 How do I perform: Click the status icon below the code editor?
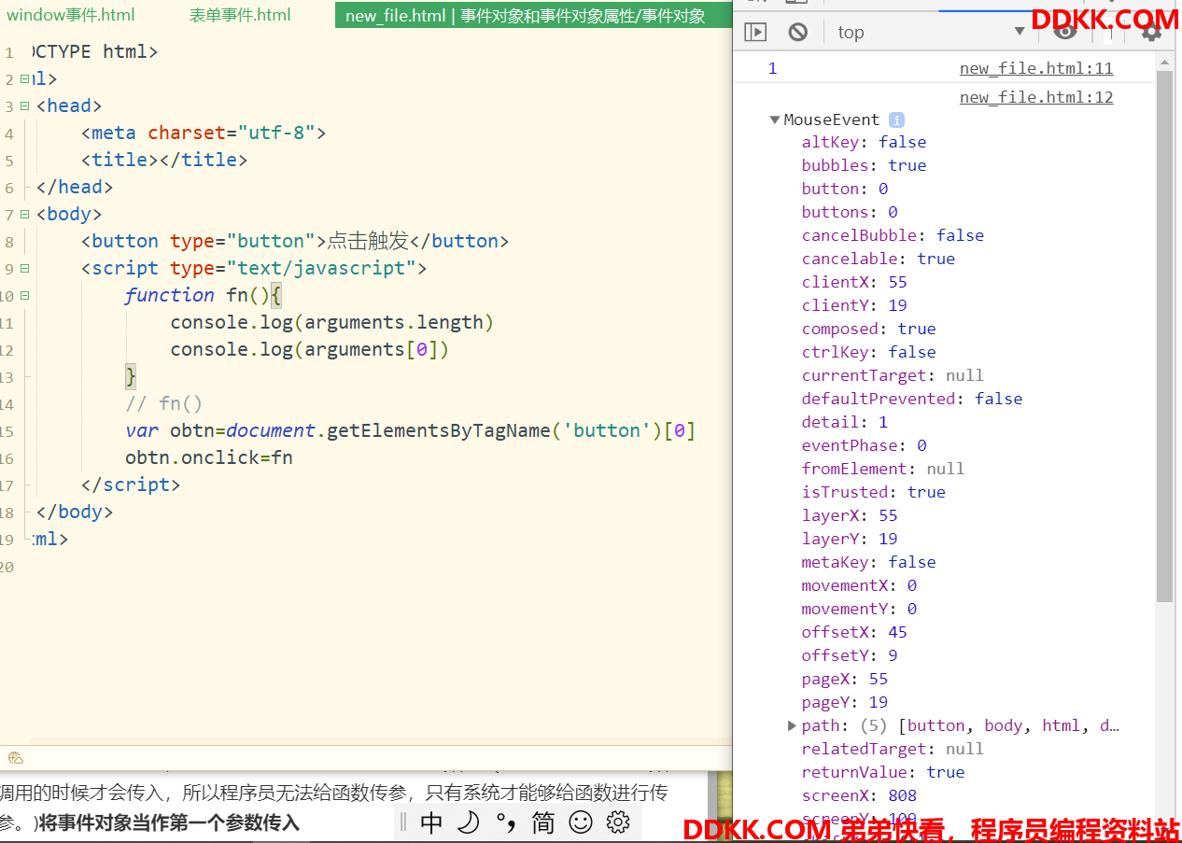[x=16, y=758]
